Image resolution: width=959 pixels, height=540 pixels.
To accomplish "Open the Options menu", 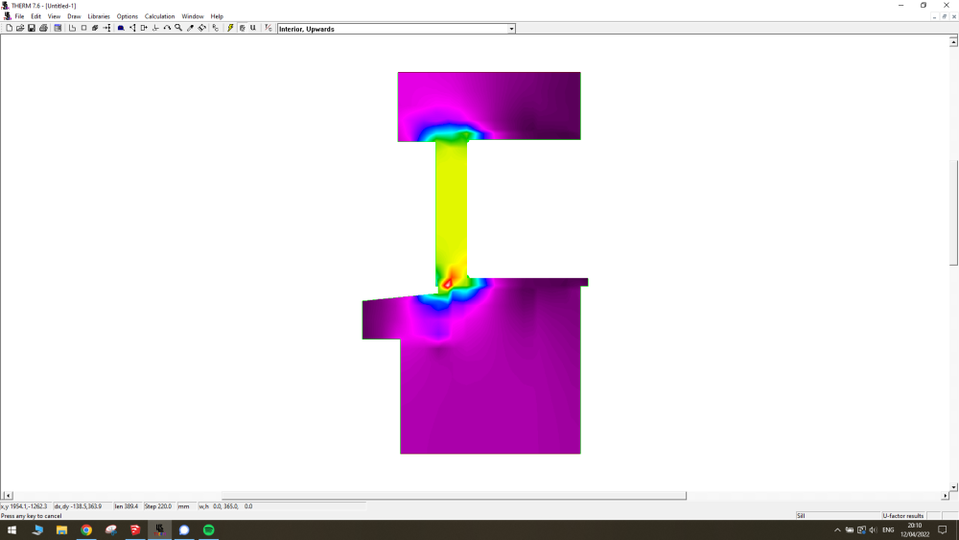I will [x=128, y=16].
